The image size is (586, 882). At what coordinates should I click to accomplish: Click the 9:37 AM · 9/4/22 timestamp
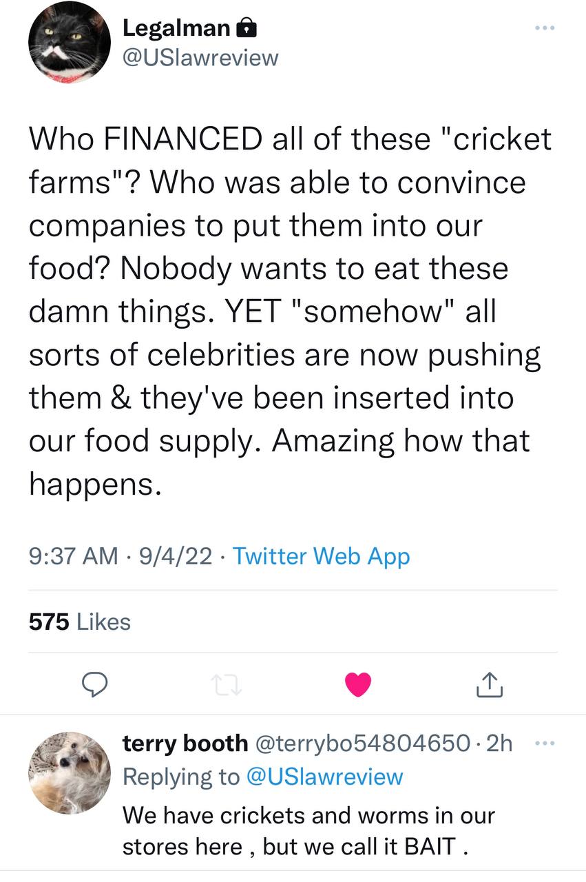[x=121, y=556]
